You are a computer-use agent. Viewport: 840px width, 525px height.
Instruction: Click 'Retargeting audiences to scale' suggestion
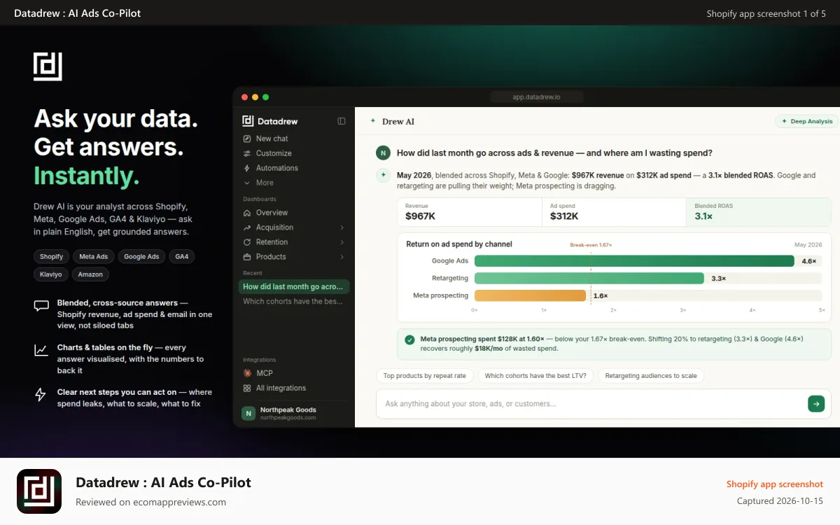(651, 376)
